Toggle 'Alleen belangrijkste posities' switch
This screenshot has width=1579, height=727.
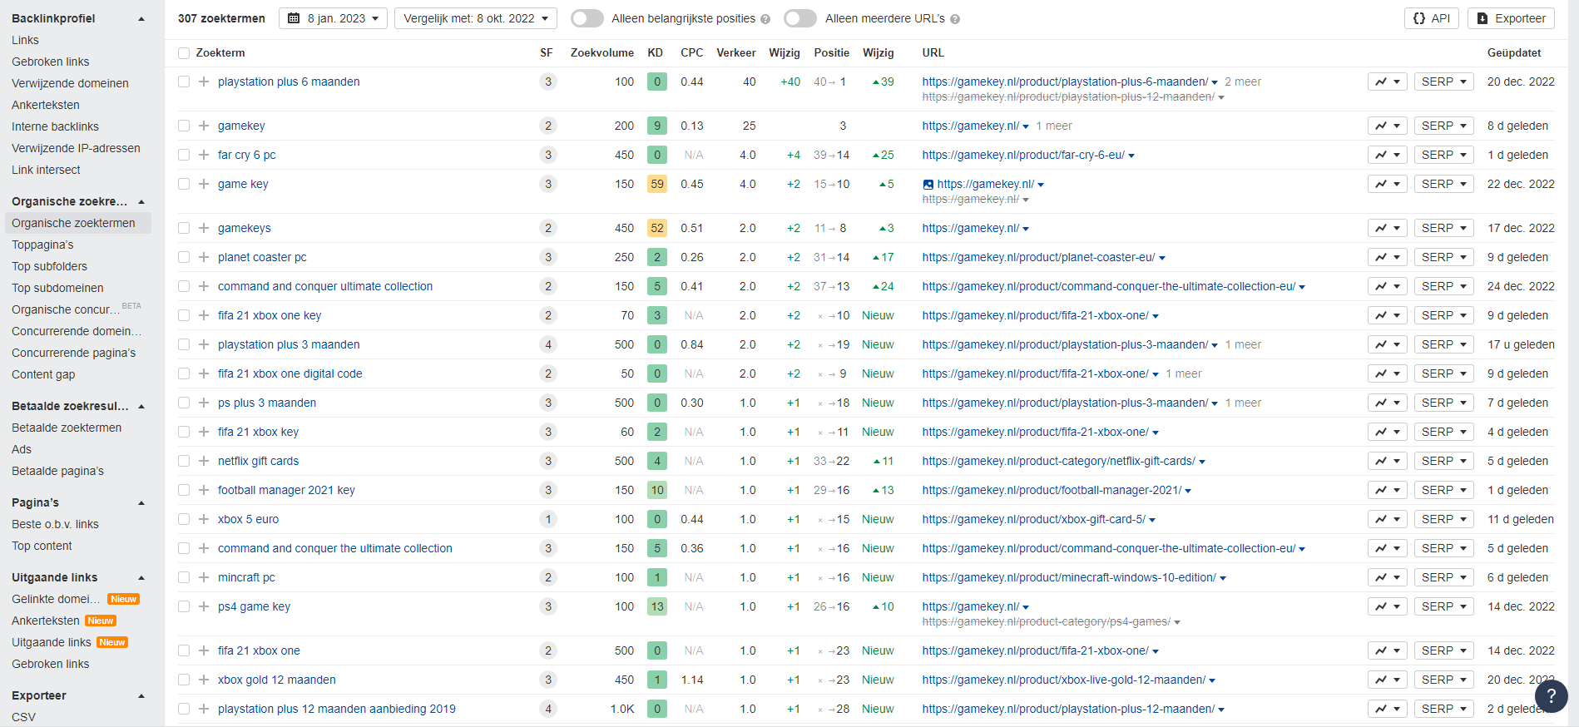[x=587, y=18]
